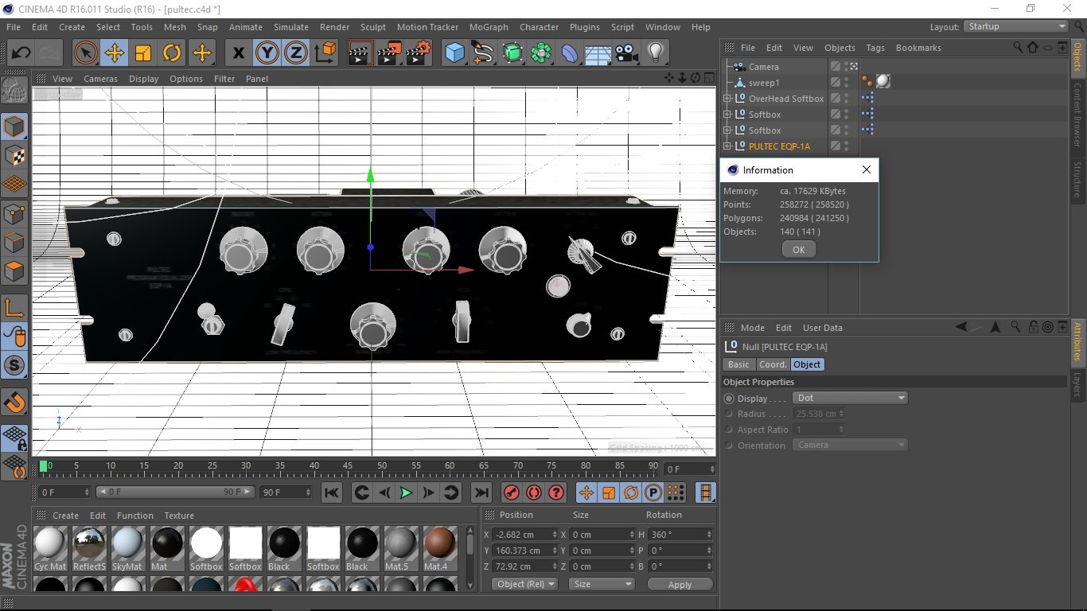Open Edit Render Settings icon
The image size is (1087, 611).
point(419,53)
